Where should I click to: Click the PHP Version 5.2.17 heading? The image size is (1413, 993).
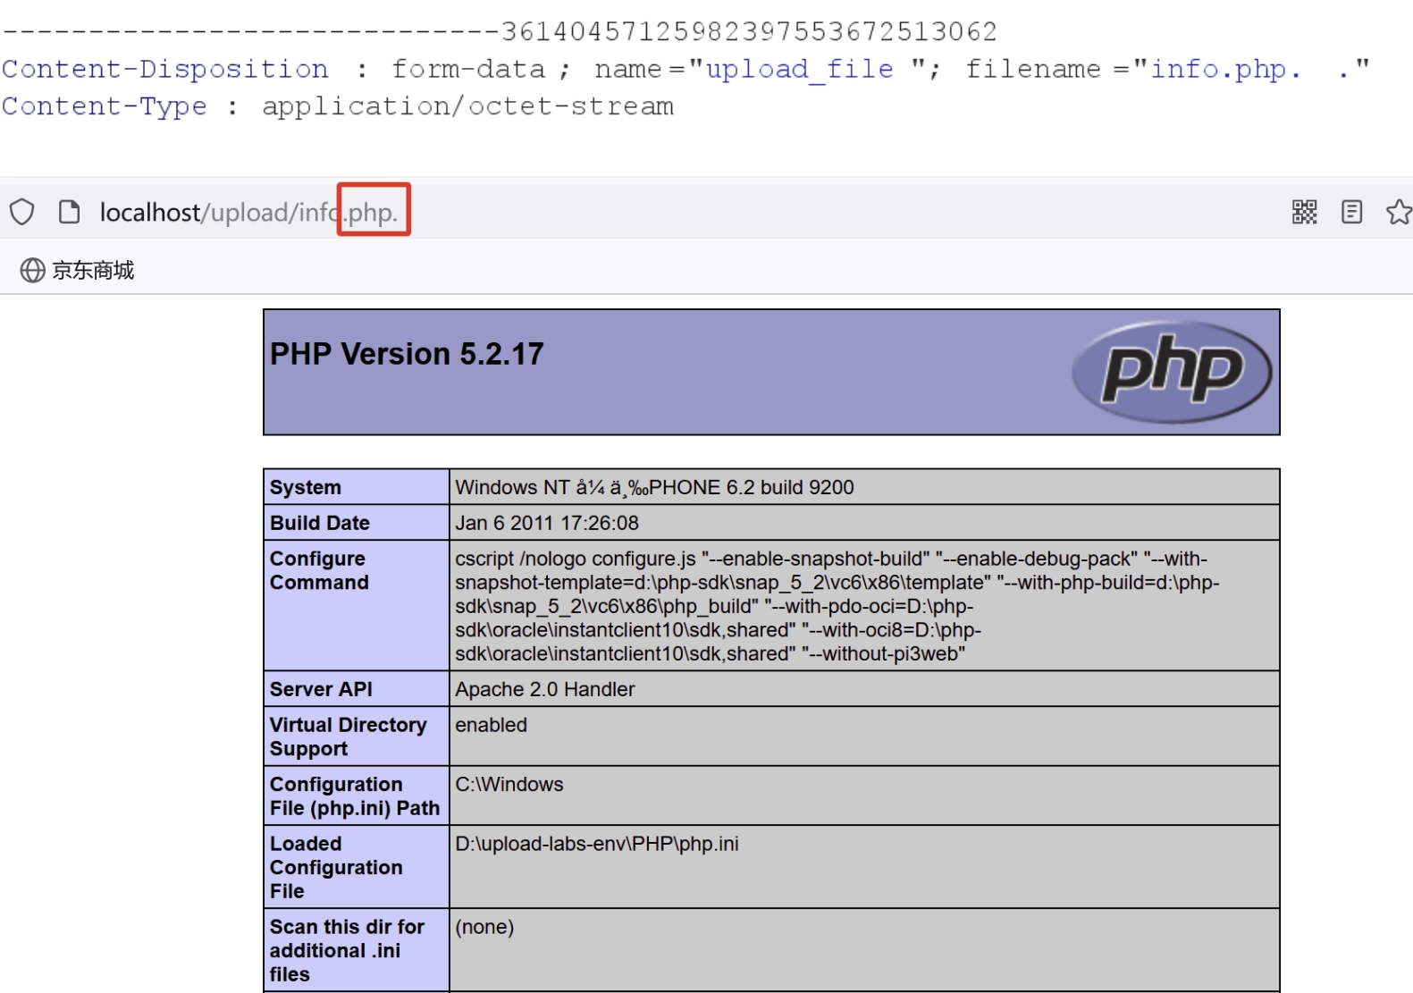pyautogui.click(x=407, y=354)
